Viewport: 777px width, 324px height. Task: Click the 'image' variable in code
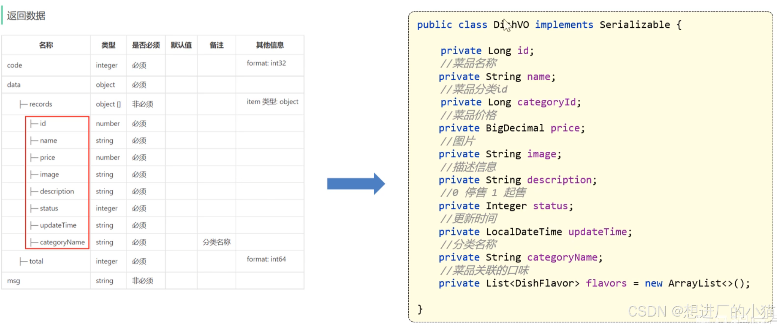(542, 154)
